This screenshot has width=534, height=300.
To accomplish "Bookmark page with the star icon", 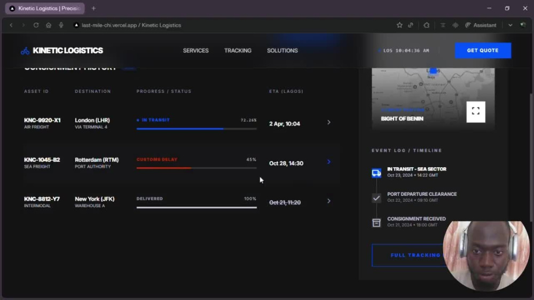I will tap(399, 25).
